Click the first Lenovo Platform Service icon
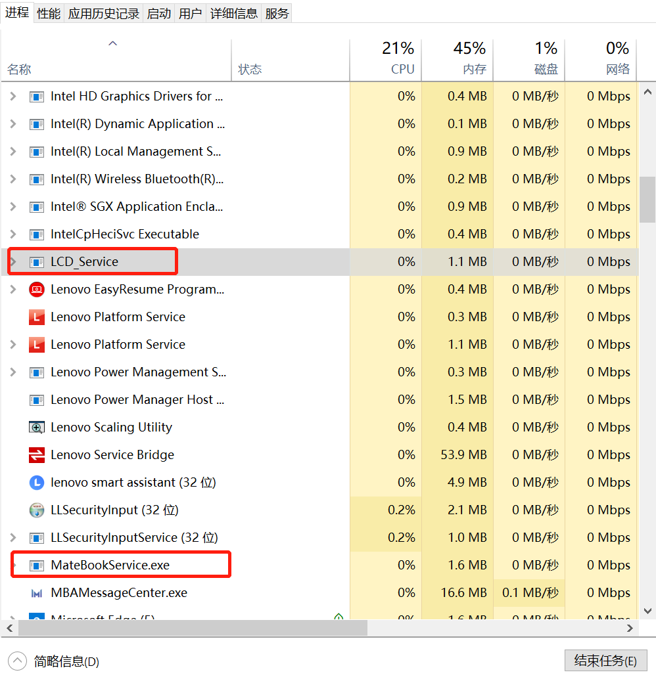The width and height of the screenshot is (656, 685). [37, 317]
